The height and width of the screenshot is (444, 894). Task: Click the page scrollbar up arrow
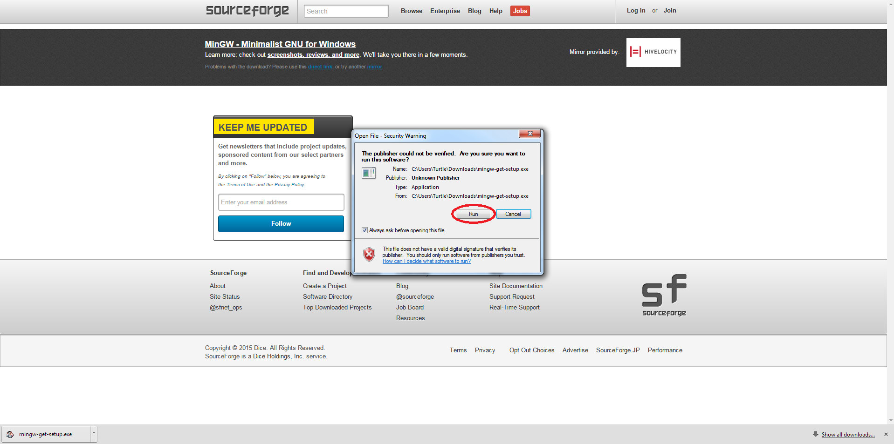pyautogui.click(x=891, y=3)
